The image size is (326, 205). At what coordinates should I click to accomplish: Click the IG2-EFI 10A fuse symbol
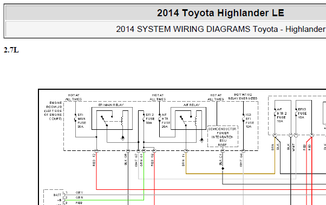click(244, 118)
